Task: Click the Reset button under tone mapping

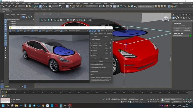Action: point(106,58)
